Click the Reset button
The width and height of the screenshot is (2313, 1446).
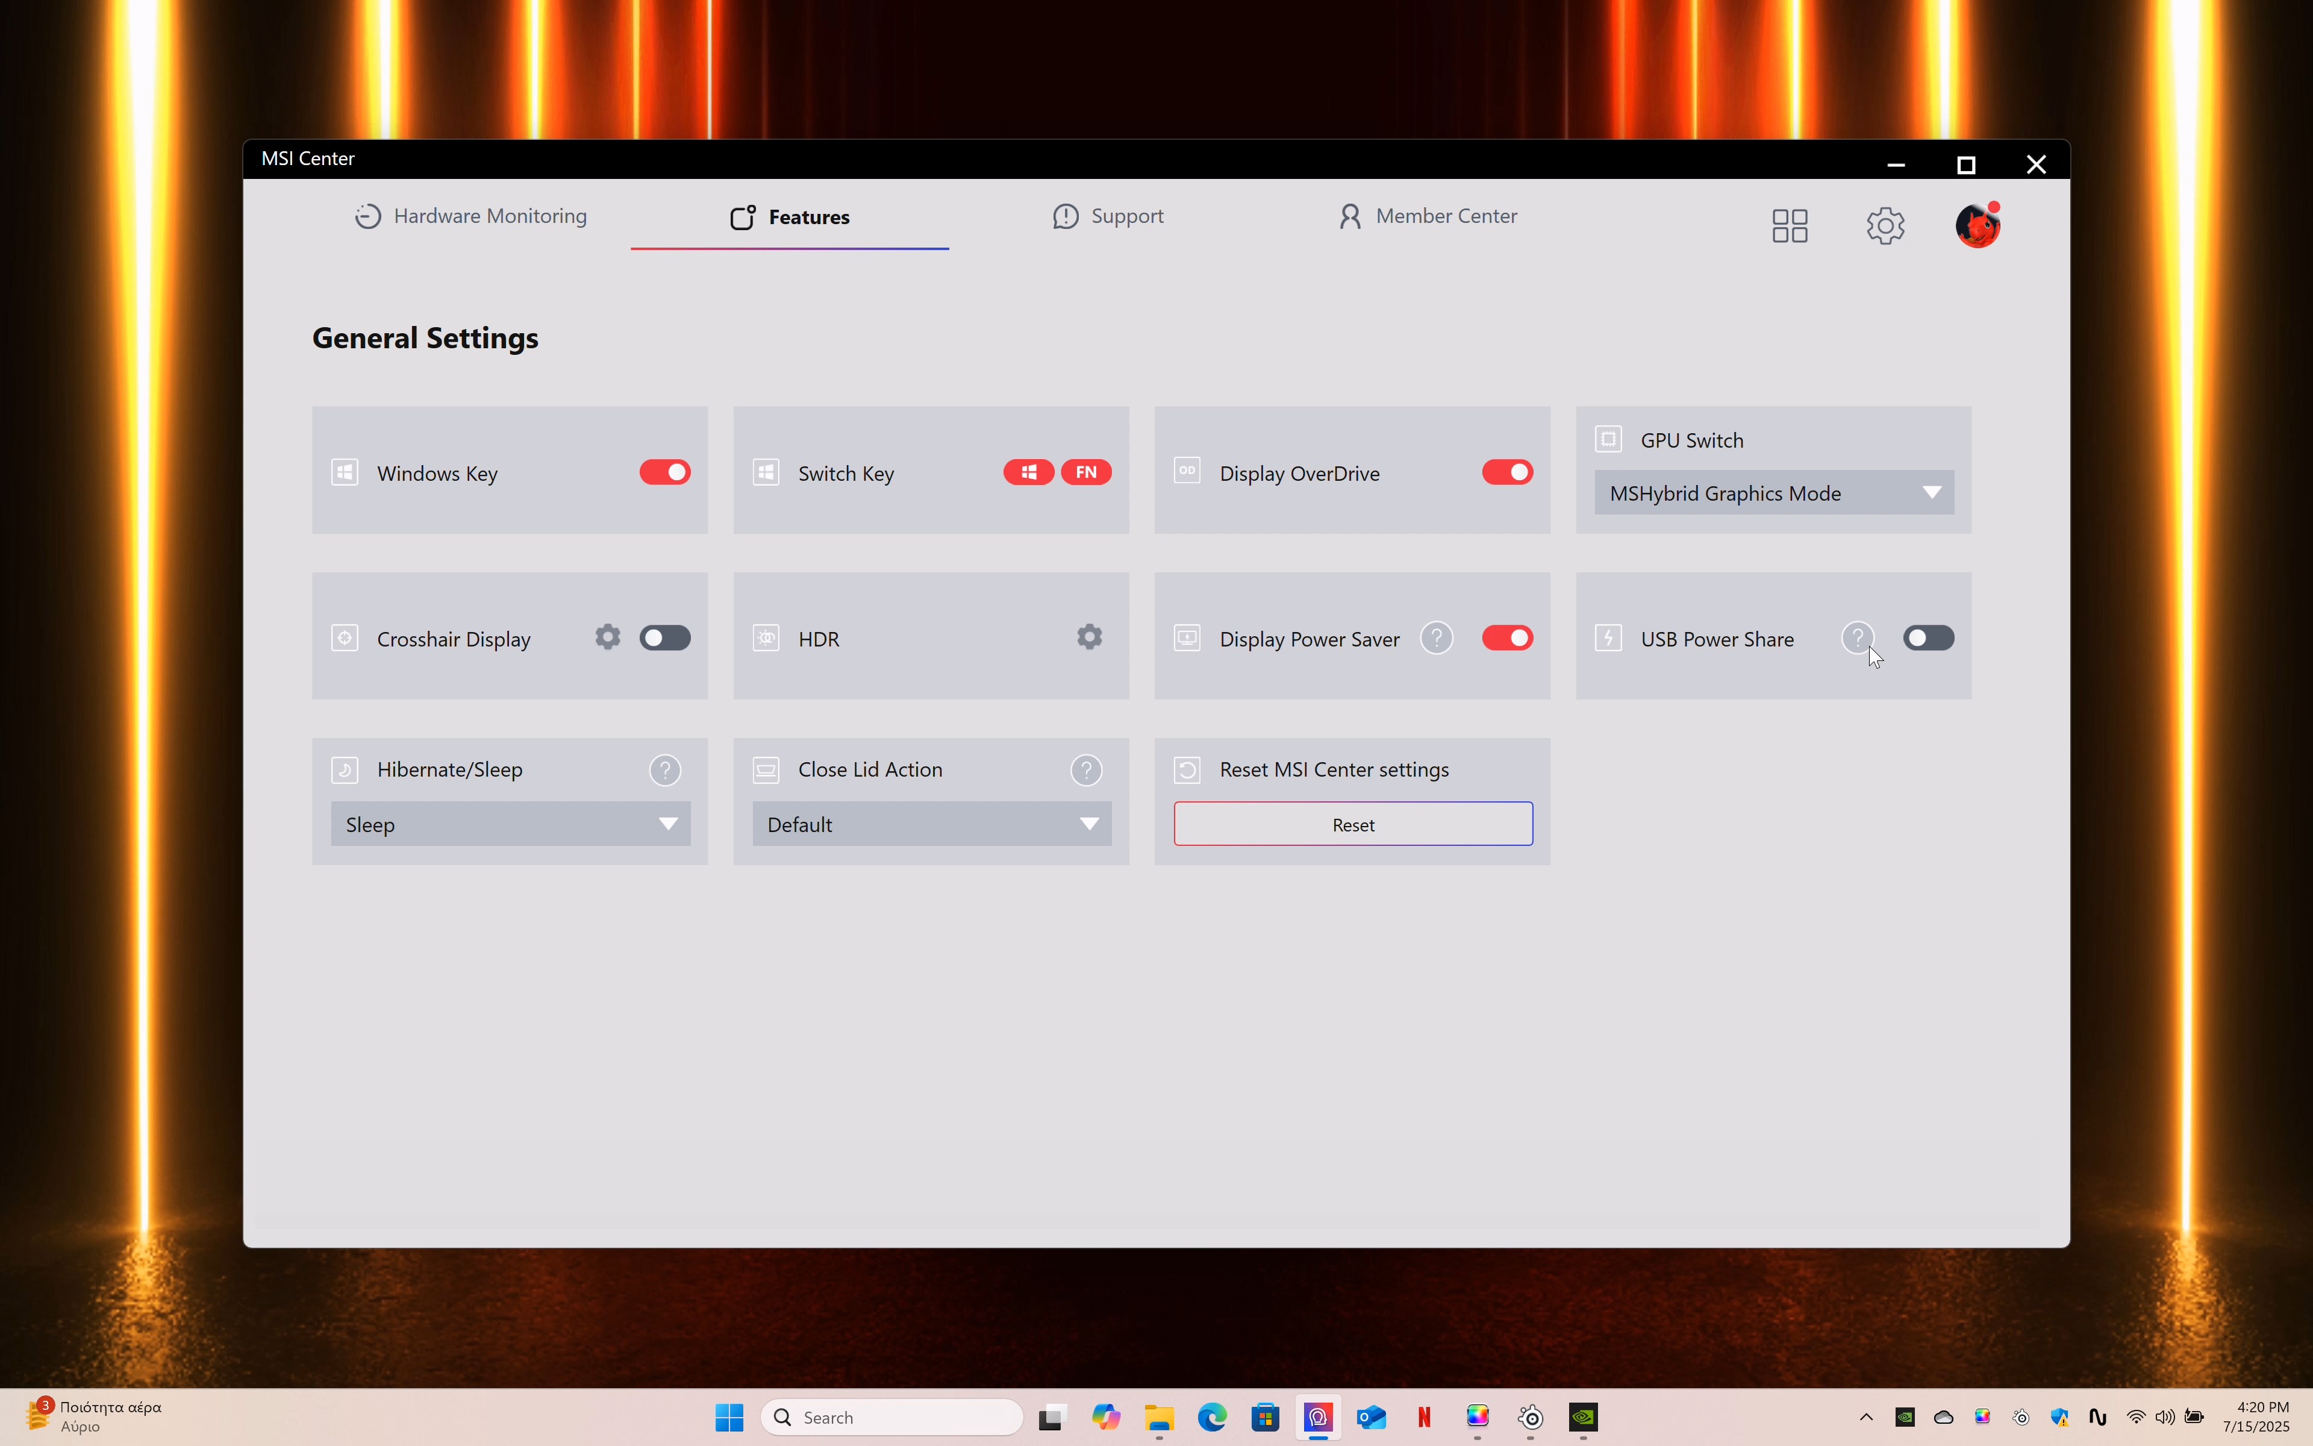click(1352, 824)
